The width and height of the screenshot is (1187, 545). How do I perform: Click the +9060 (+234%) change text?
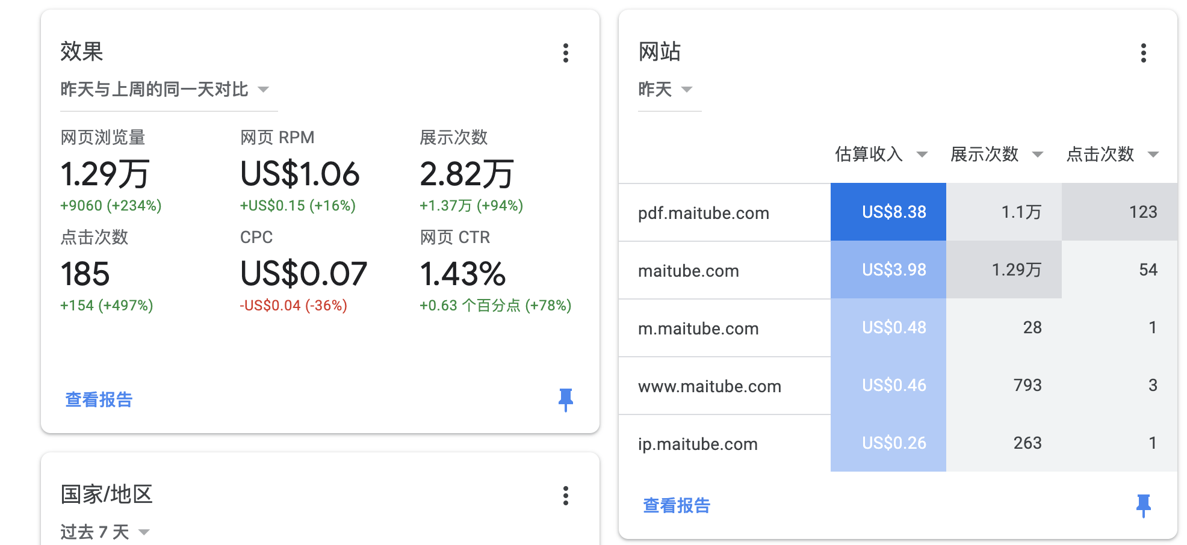pyautogui.click(x=111, y=206)
